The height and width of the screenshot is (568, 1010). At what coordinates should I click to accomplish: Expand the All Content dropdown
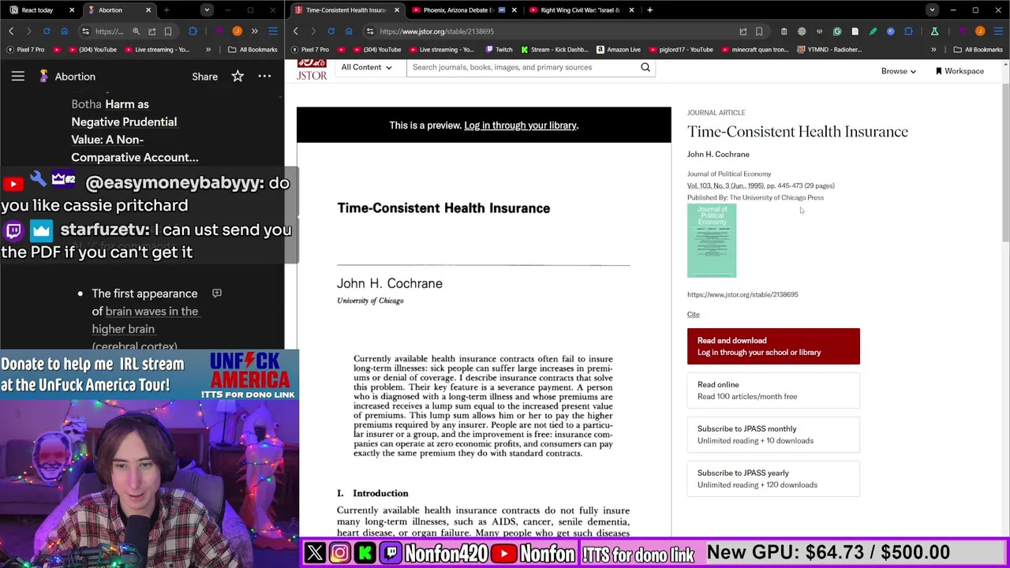coord(366,68)
